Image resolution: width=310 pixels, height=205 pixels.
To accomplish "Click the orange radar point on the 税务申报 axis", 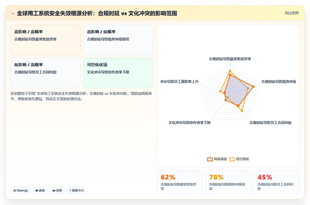I will pos(254,86).
